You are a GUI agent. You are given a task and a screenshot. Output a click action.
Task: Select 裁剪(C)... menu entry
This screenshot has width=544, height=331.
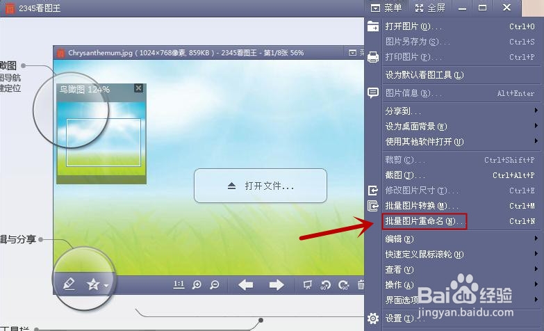[460, 160]
